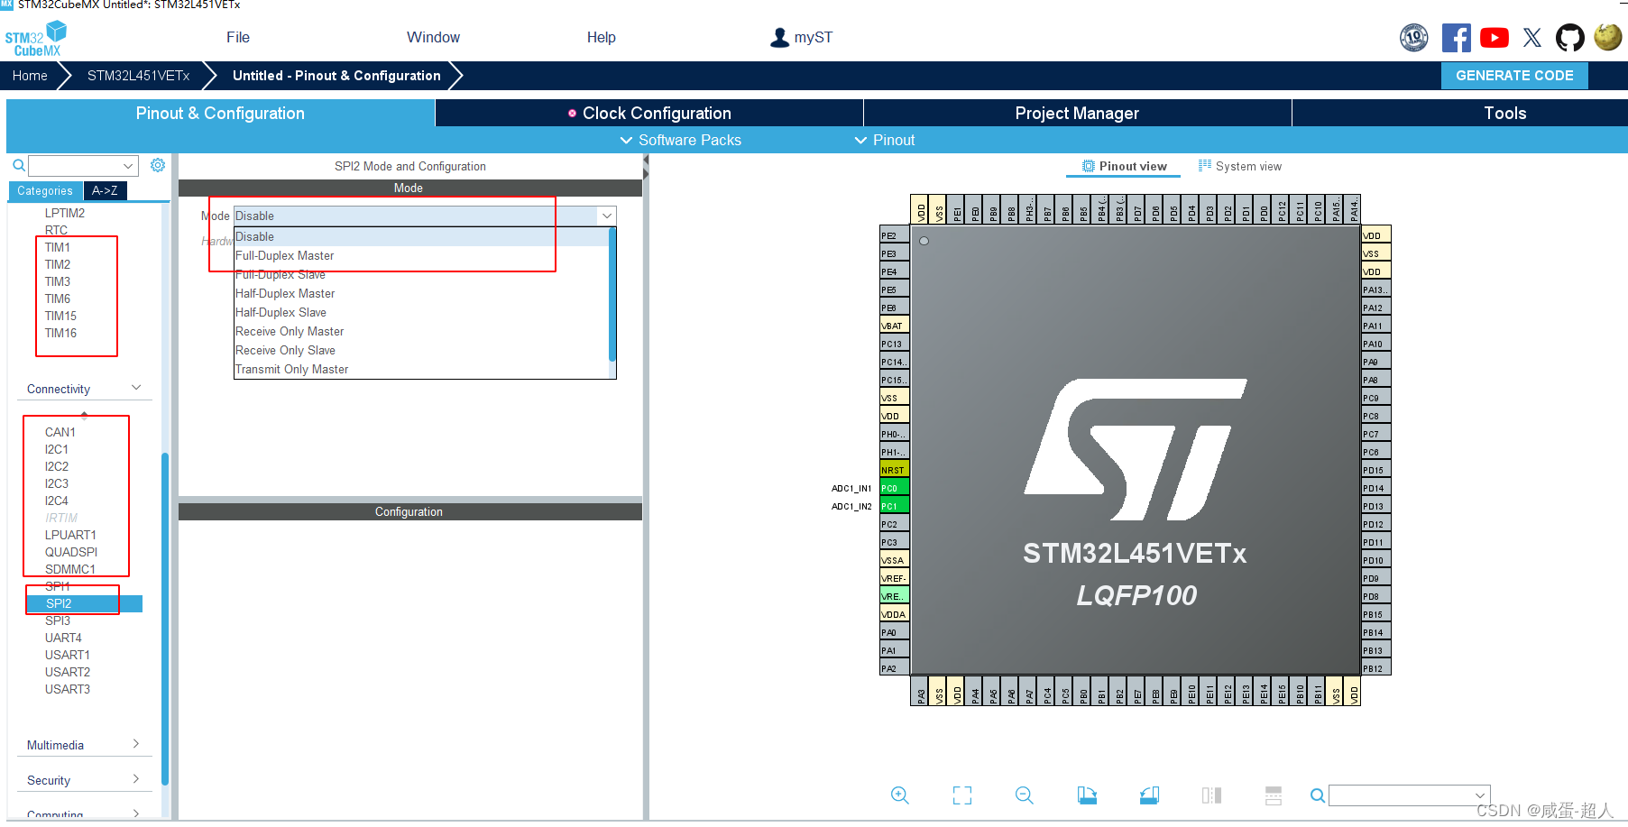
Task: Click the myST user account icon
Action: (x=779, y=38)
